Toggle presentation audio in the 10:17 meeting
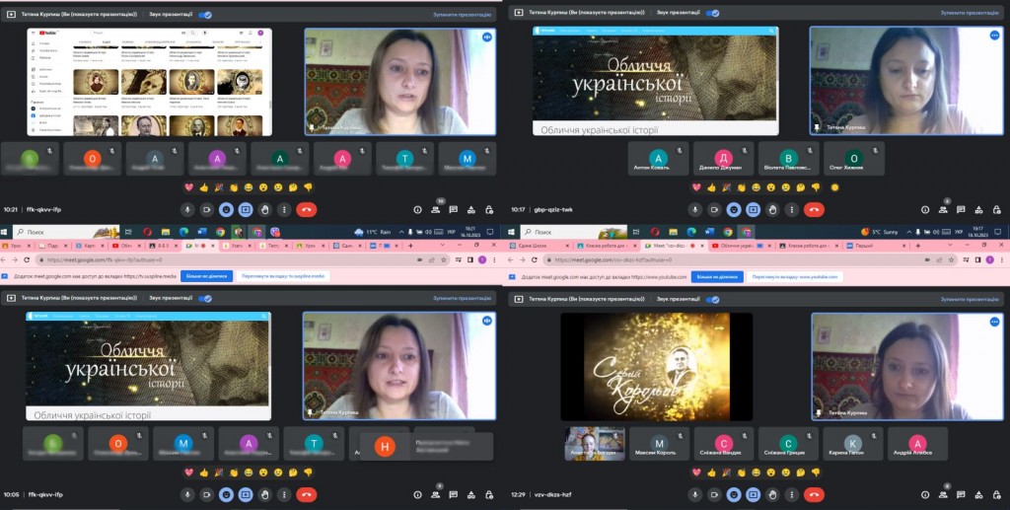 point(713,13)
